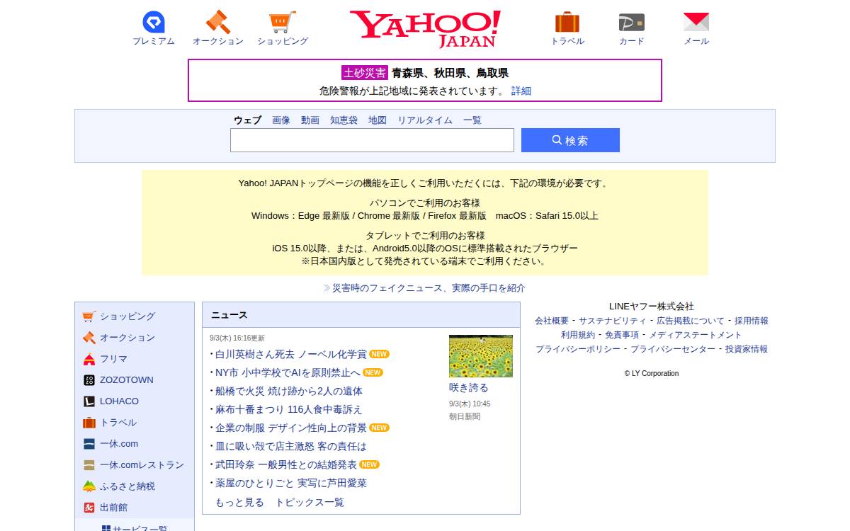The height and width of the screenshot is (531, 850).
Task: Open the 会社概要 footer link
Action: pyautogui.click(x=552, y=321)
